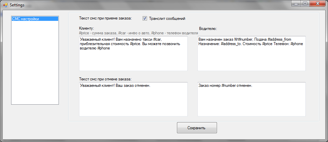328x142 pixels.
Task: Minimize the Settings window
Action: [296, 4]
